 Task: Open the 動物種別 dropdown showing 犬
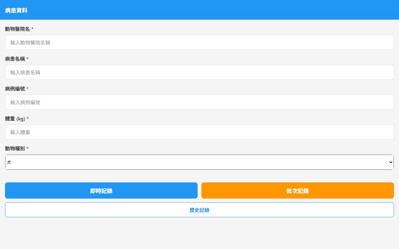199,162
